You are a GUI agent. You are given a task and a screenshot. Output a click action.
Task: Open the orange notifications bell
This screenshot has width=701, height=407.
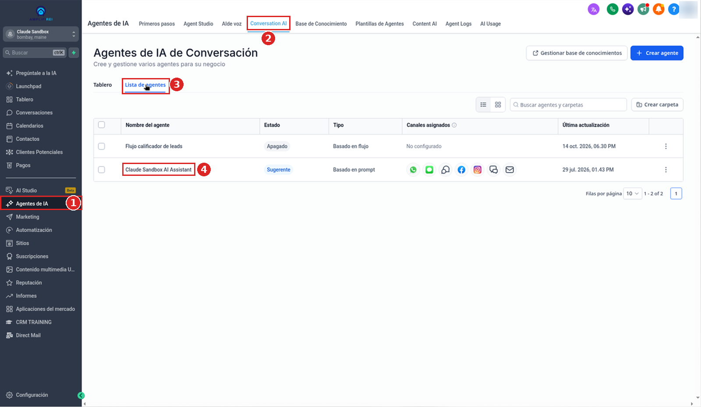tap(659, 9)
